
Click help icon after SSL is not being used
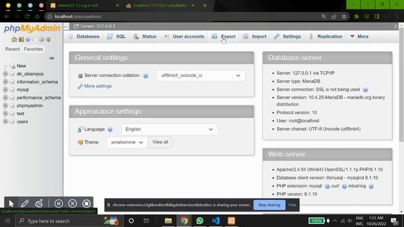click(365, 90)
